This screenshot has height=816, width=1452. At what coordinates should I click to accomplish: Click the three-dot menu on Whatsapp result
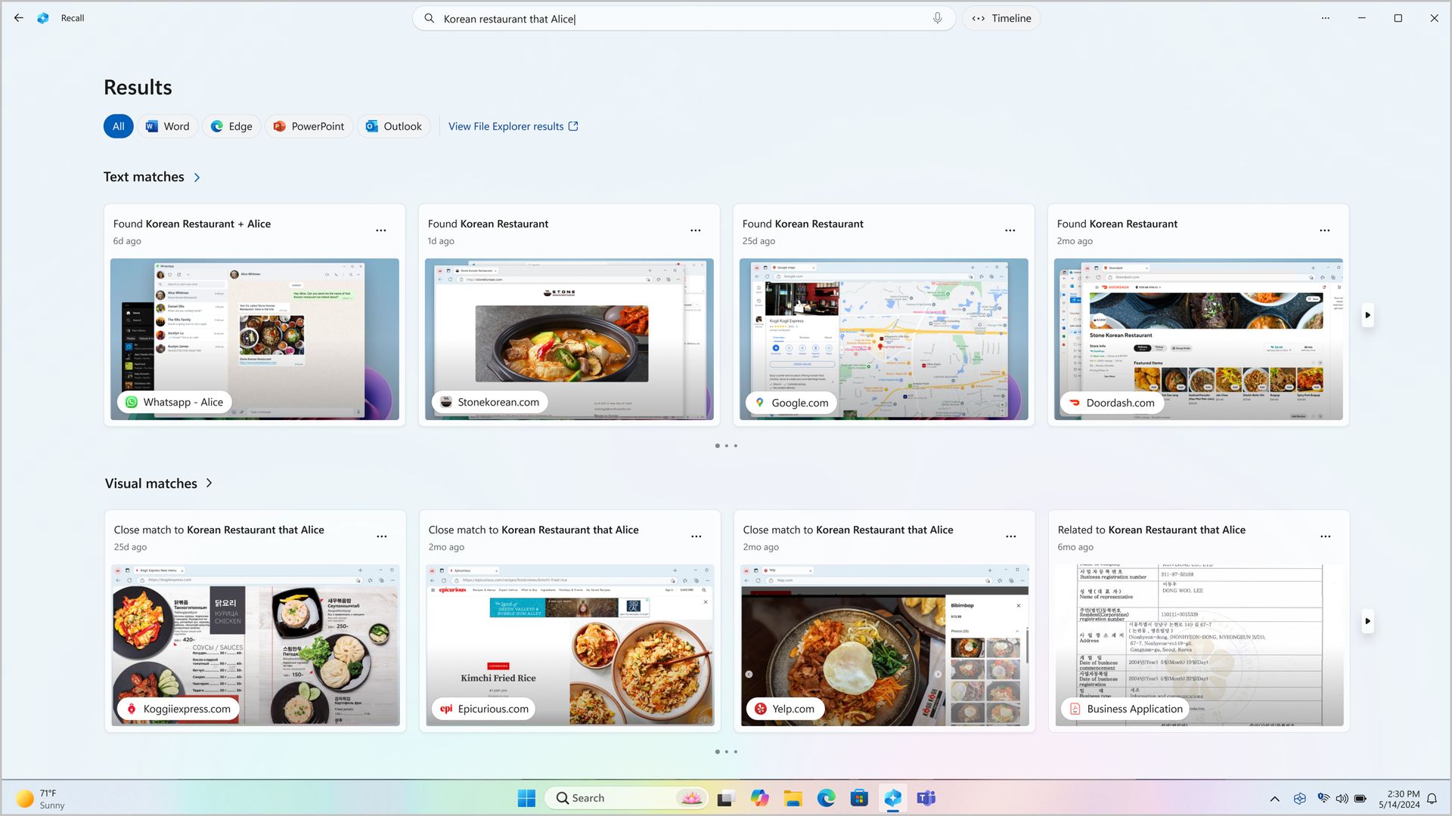click(381, 230)
